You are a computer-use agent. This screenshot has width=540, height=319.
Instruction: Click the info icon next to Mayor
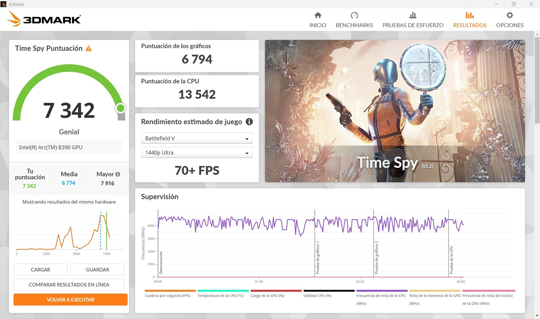pos(118,174)
